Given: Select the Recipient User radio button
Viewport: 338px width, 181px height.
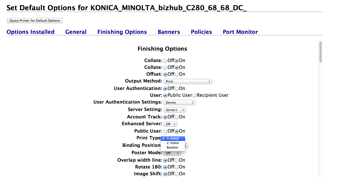Looking at the screenshot, I should (x=194, y=96).
